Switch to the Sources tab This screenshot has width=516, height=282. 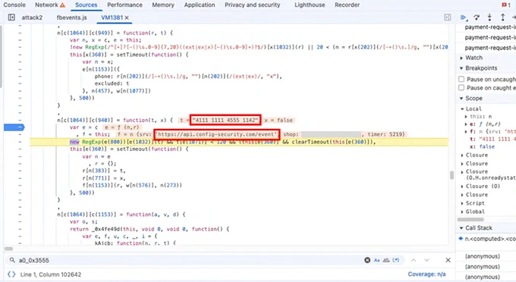click(86, 5)
